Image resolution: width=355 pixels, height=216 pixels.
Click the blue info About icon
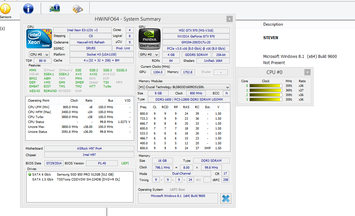point(28,9)
